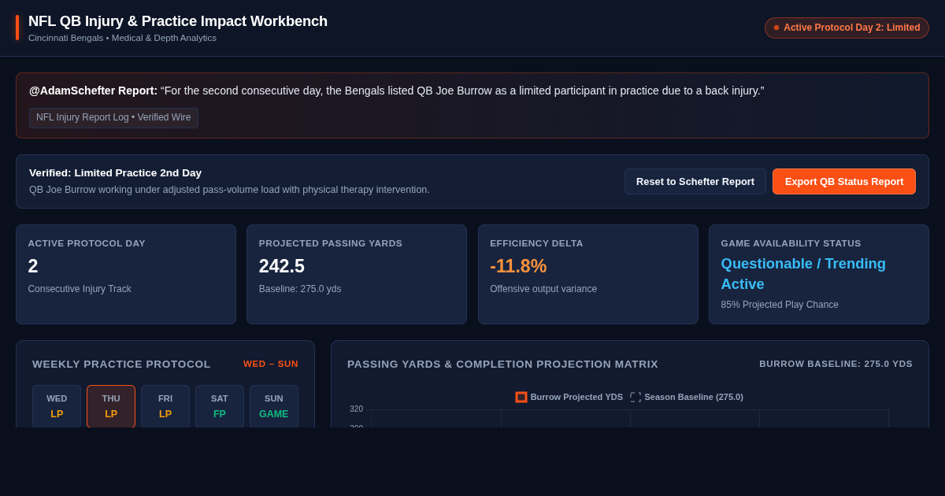Click the Burrow adjusted pass-volume description text
Viewport: 945px width, 496px height.
pos(229,190)
